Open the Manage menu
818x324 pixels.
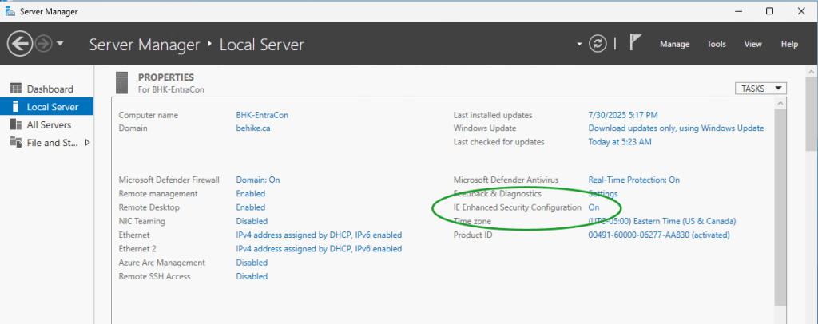[674, 45]
